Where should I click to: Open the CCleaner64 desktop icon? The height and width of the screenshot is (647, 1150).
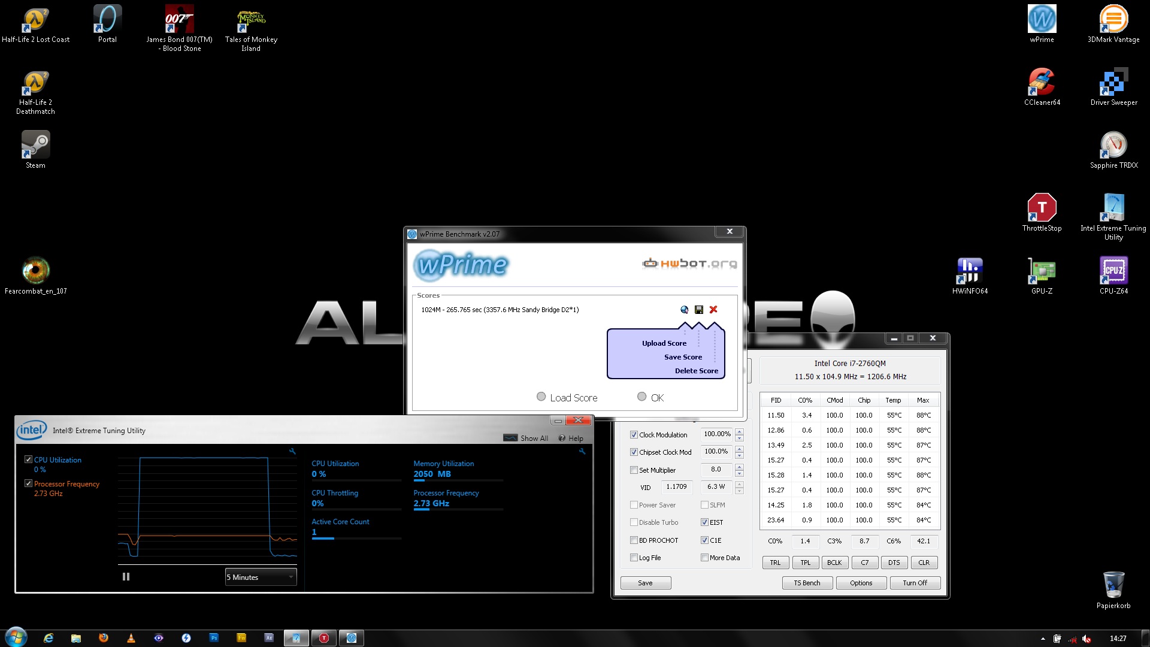tap(1042, 87)
